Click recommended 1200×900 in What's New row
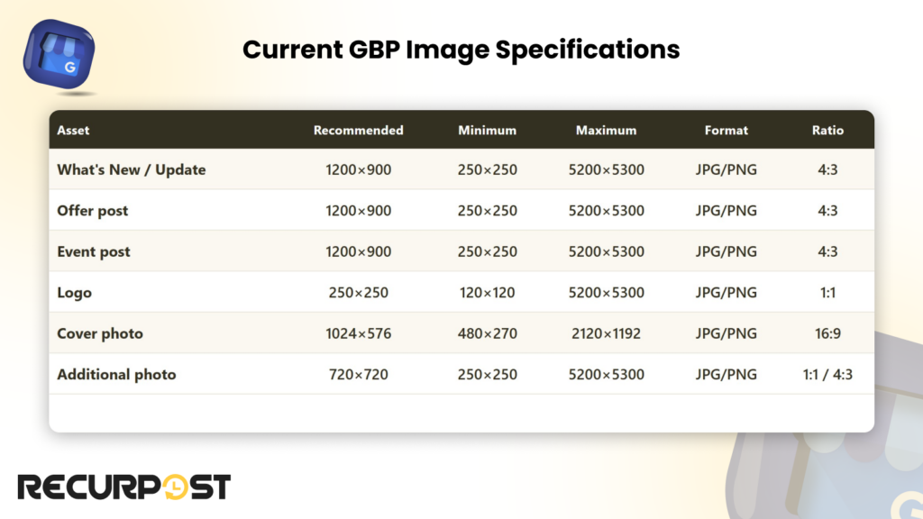This screenshot has width=923, height=519. (x=358, y=169)
